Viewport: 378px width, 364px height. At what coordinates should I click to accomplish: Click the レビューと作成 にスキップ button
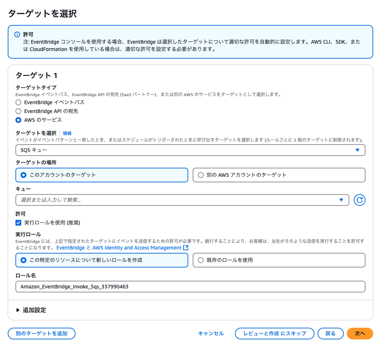tap(275, 334)
